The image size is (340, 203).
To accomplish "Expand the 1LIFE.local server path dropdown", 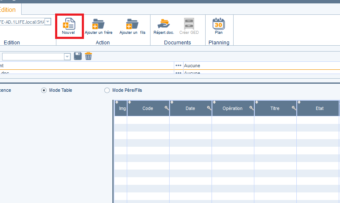I will click(x=47, y=22).
